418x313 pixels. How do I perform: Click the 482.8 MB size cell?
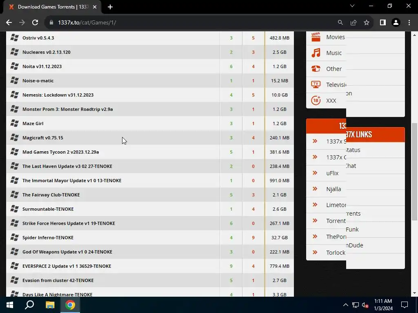point(279,38)
